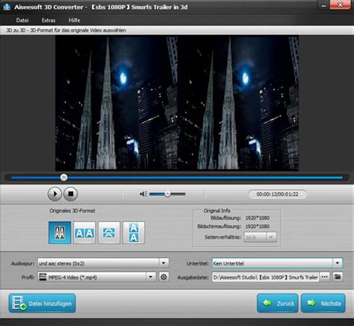Go back with the Zurück button
Viewport: 354px width, 326px height.
click(278, 304)
